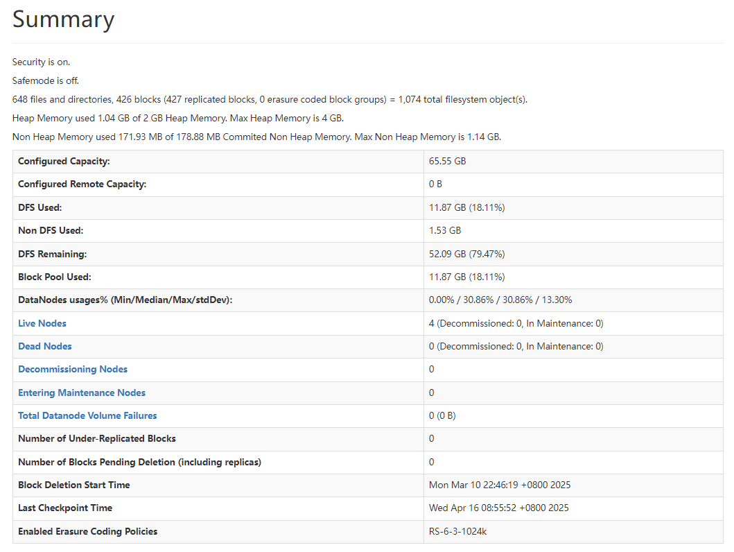Select the DFS Used value 11.87 GB (18.11%)

pyautogui.click(x=466, y=208)
